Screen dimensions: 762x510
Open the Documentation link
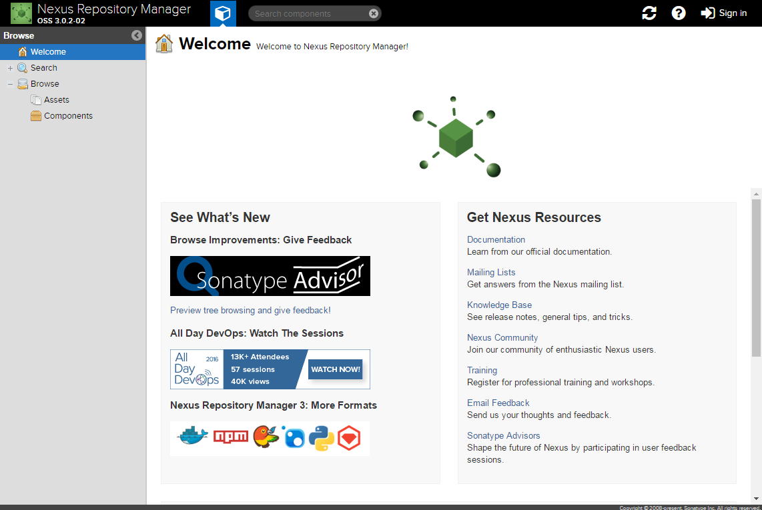pos(496,240)
